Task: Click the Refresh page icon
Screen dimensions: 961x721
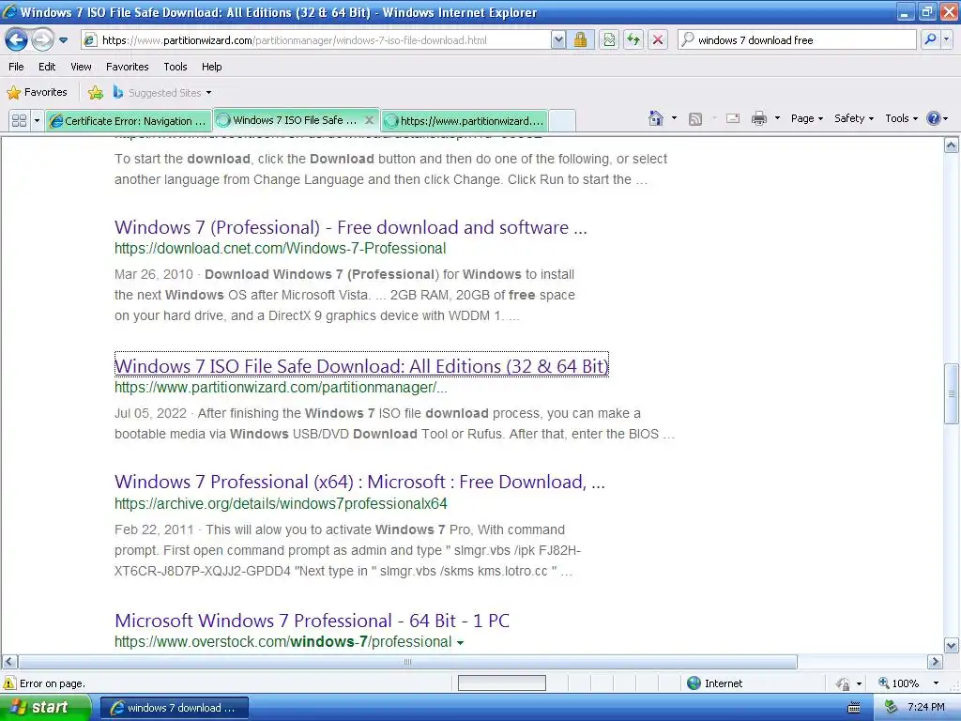Action: pyautogui.click(x=633, y=40)
